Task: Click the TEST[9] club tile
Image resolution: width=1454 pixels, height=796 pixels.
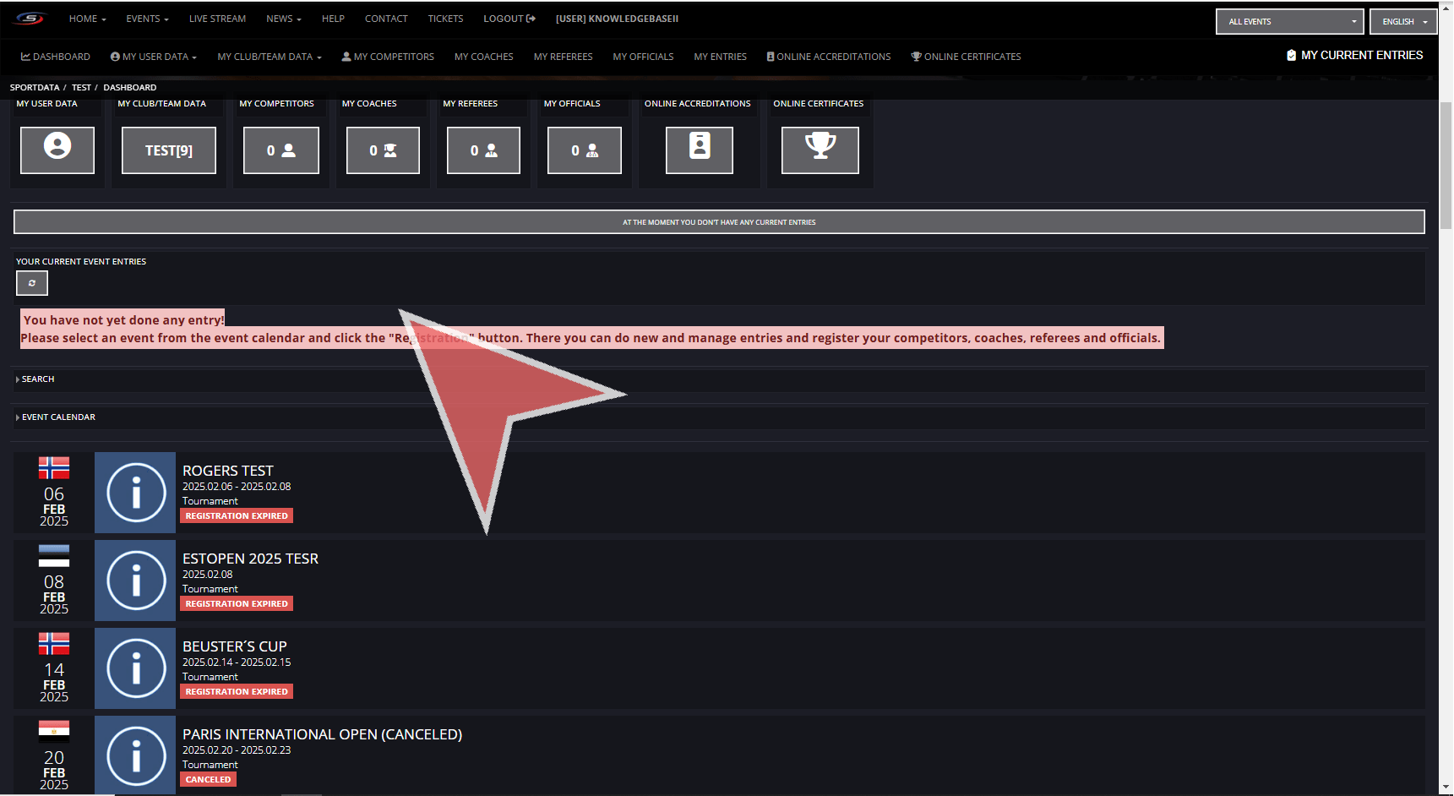Action: tap(168, 150)
